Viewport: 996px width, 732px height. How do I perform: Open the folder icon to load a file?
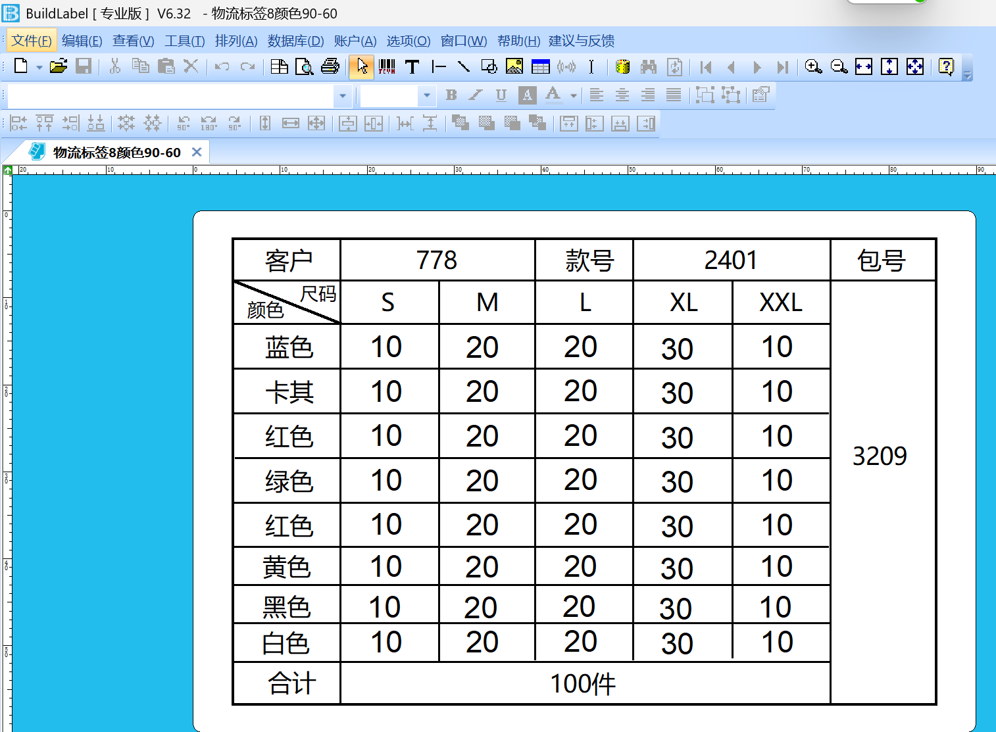coord(59,66)
